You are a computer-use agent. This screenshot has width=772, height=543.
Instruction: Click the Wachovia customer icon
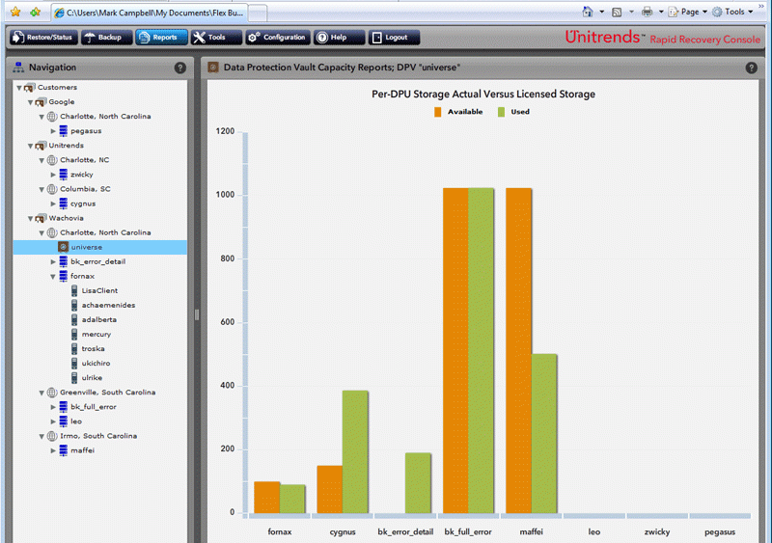point(41,218)
